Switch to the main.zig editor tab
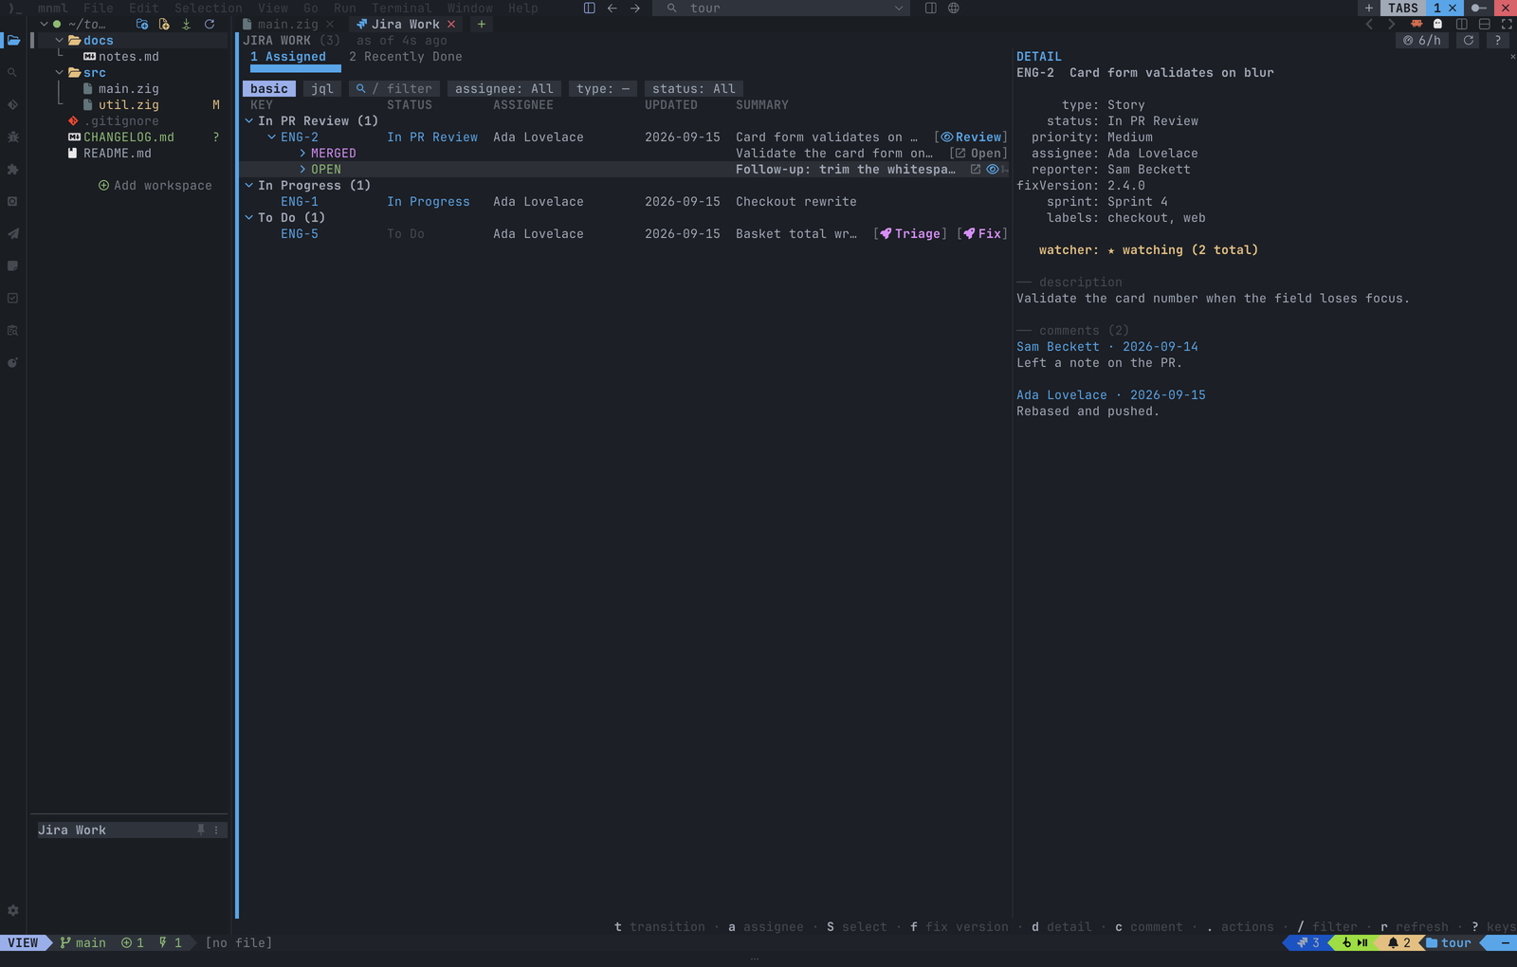Screen dimensions: 1517x967 [x=288, y=24]
